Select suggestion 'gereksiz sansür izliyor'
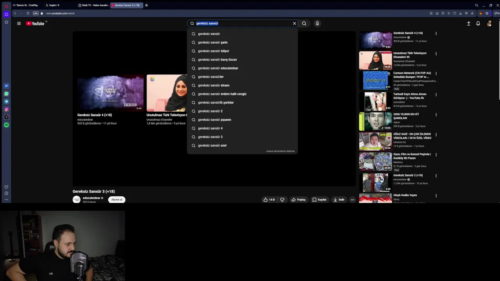This screenshot has height=281, width=500. coord(242,51)
